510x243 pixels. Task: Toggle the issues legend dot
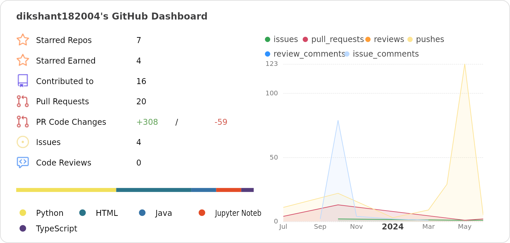[268, 39]
